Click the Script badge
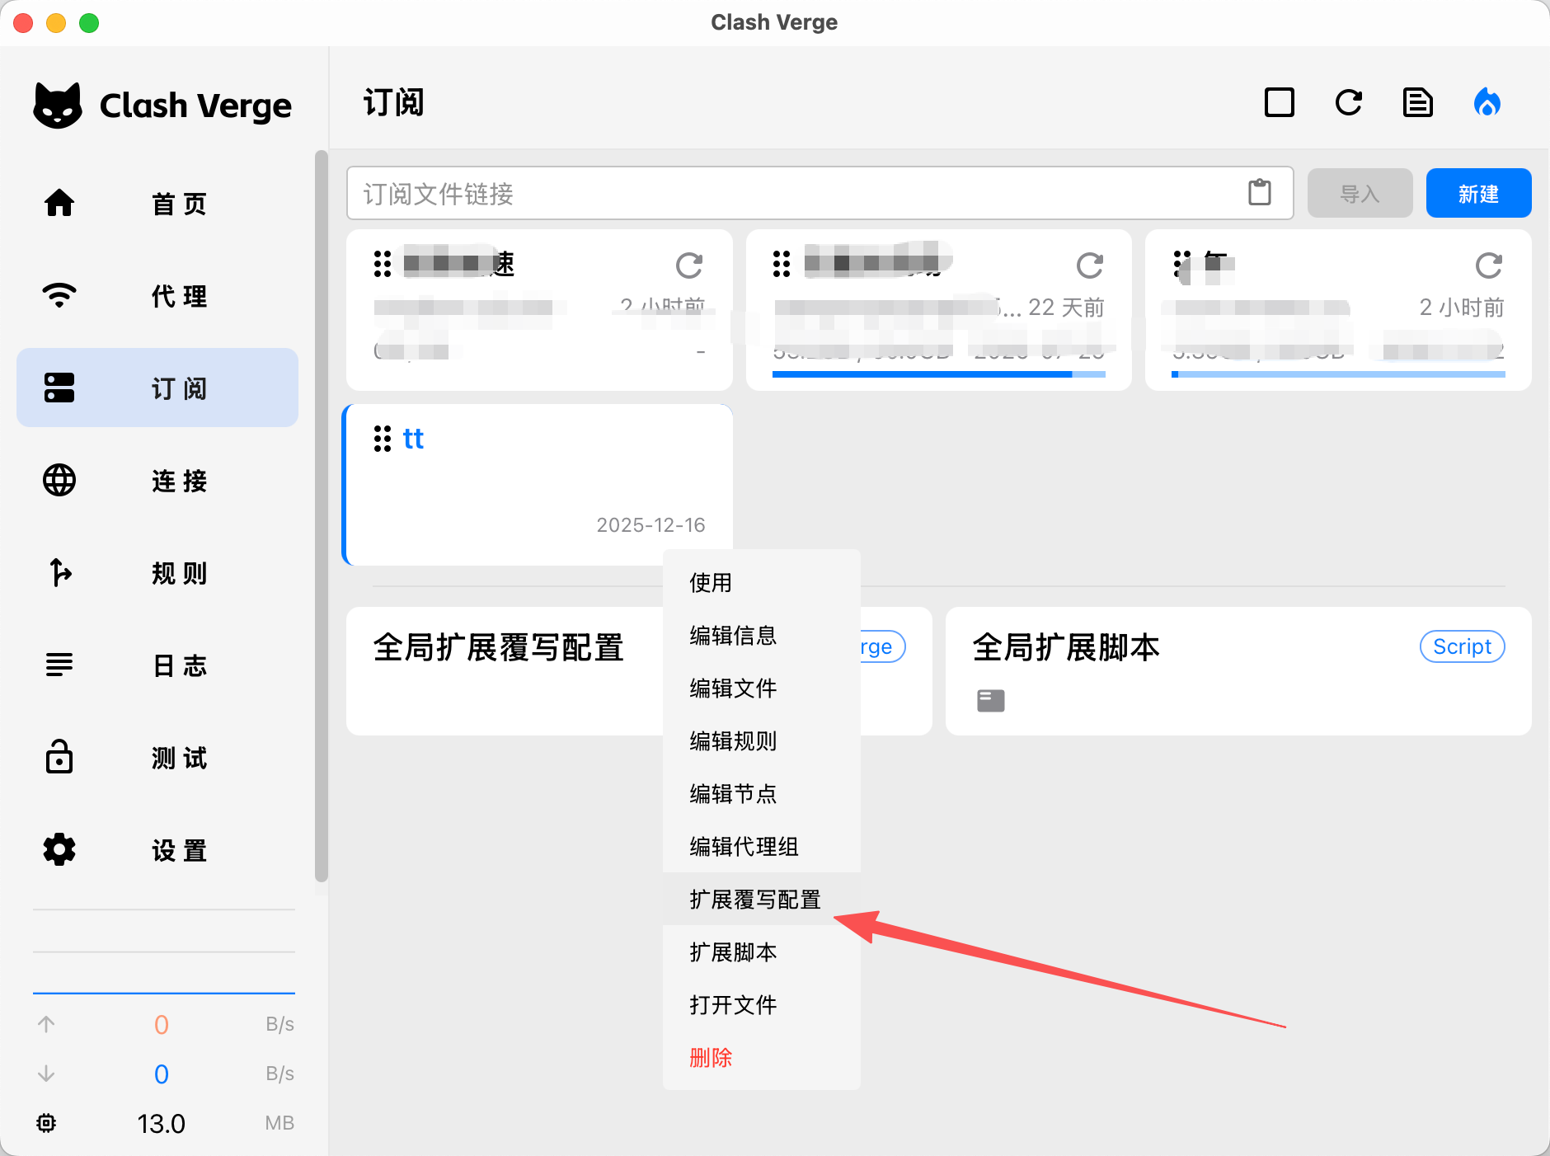Viewport: 1550px width, 1156px height. click(x=1462, y=646)
